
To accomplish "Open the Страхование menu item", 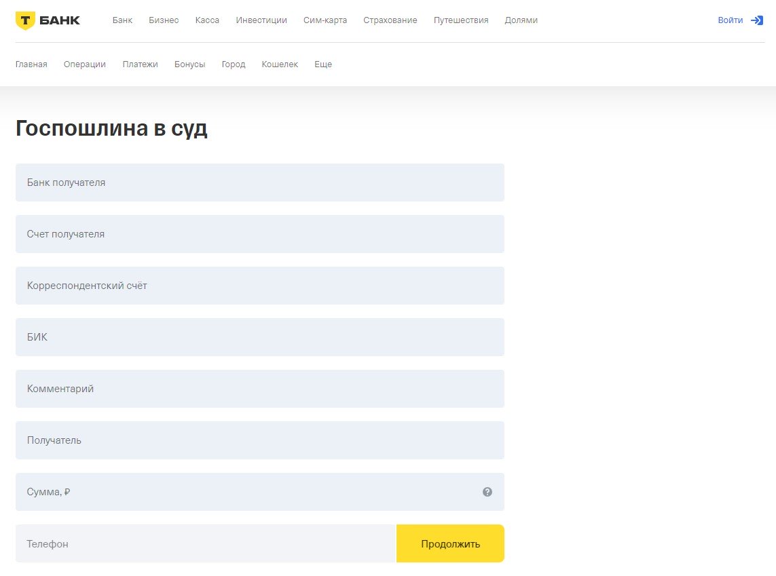I will [x=390, y=20].
